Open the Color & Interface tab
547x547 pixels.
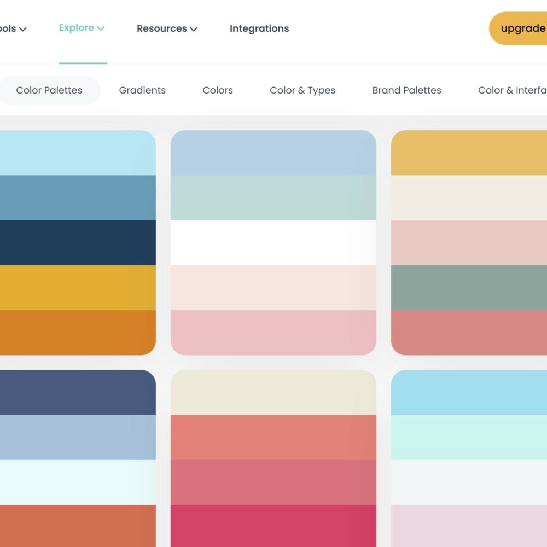pos(514,90)
